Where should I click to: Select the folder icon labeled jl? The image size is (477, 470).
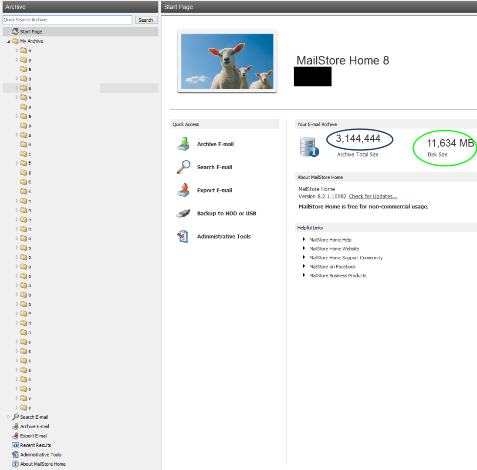pyautogui.click(x=24, y=173)
